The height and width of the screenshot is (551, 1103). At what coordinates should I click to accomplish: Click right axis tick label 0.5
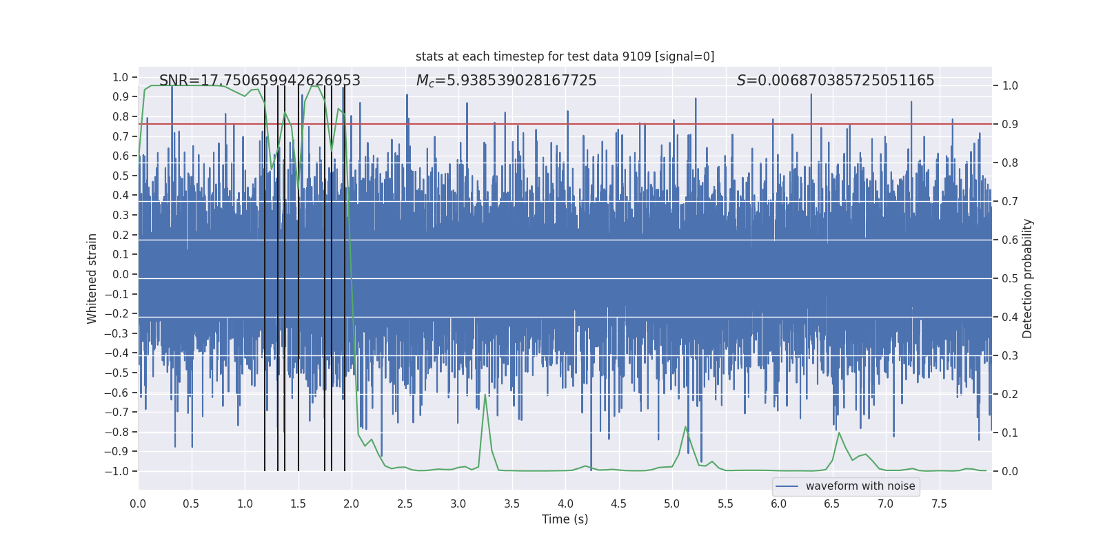pyautogui.click(x=1010, y=279)
